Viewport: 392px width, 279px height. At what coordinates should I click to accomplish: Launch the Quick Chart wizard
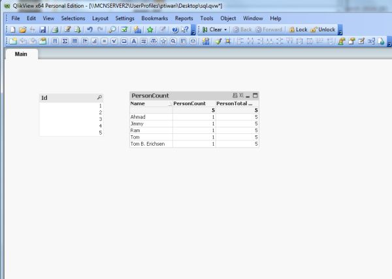tap(137, 29)
